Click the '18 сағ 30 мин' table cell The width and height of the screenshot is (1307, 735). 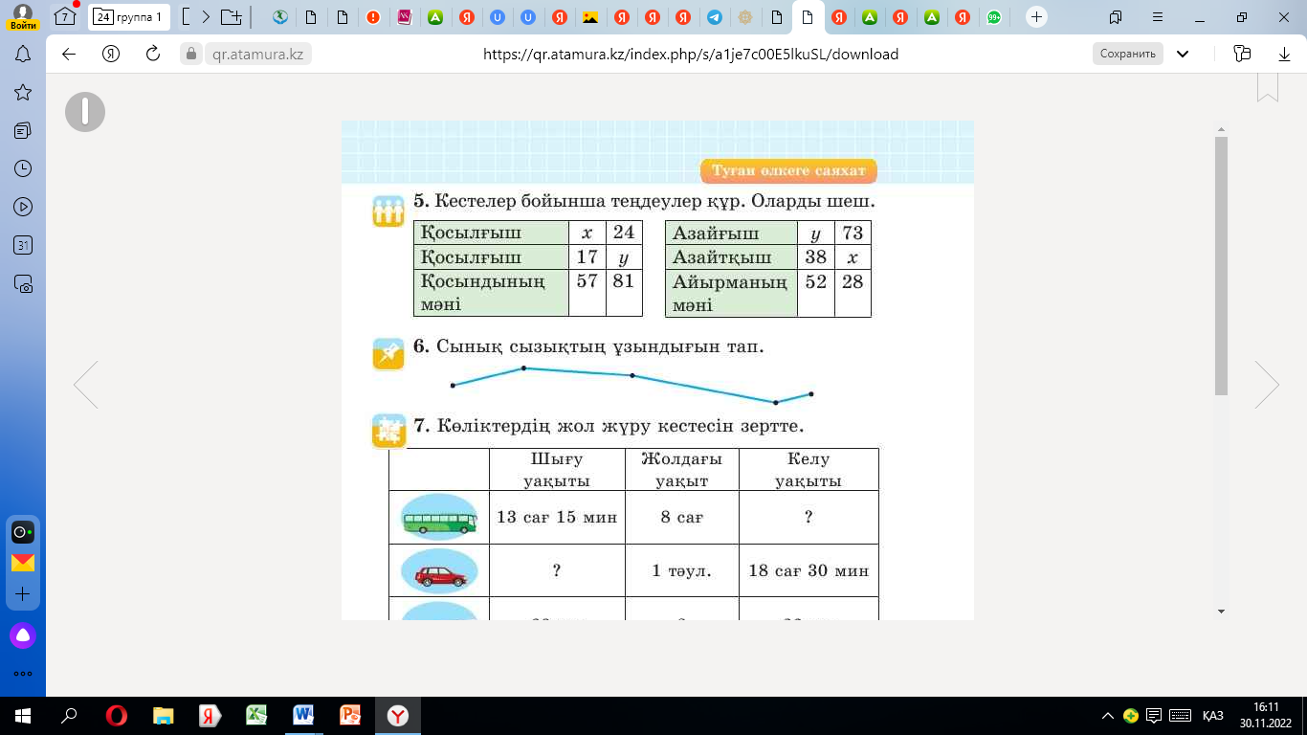point(809,570)
